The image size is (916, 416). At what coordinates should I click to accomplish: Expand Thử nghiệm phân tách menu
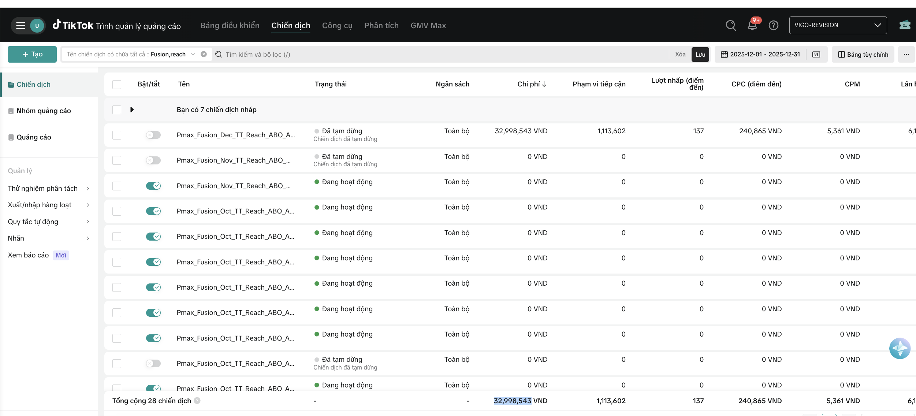48,189
